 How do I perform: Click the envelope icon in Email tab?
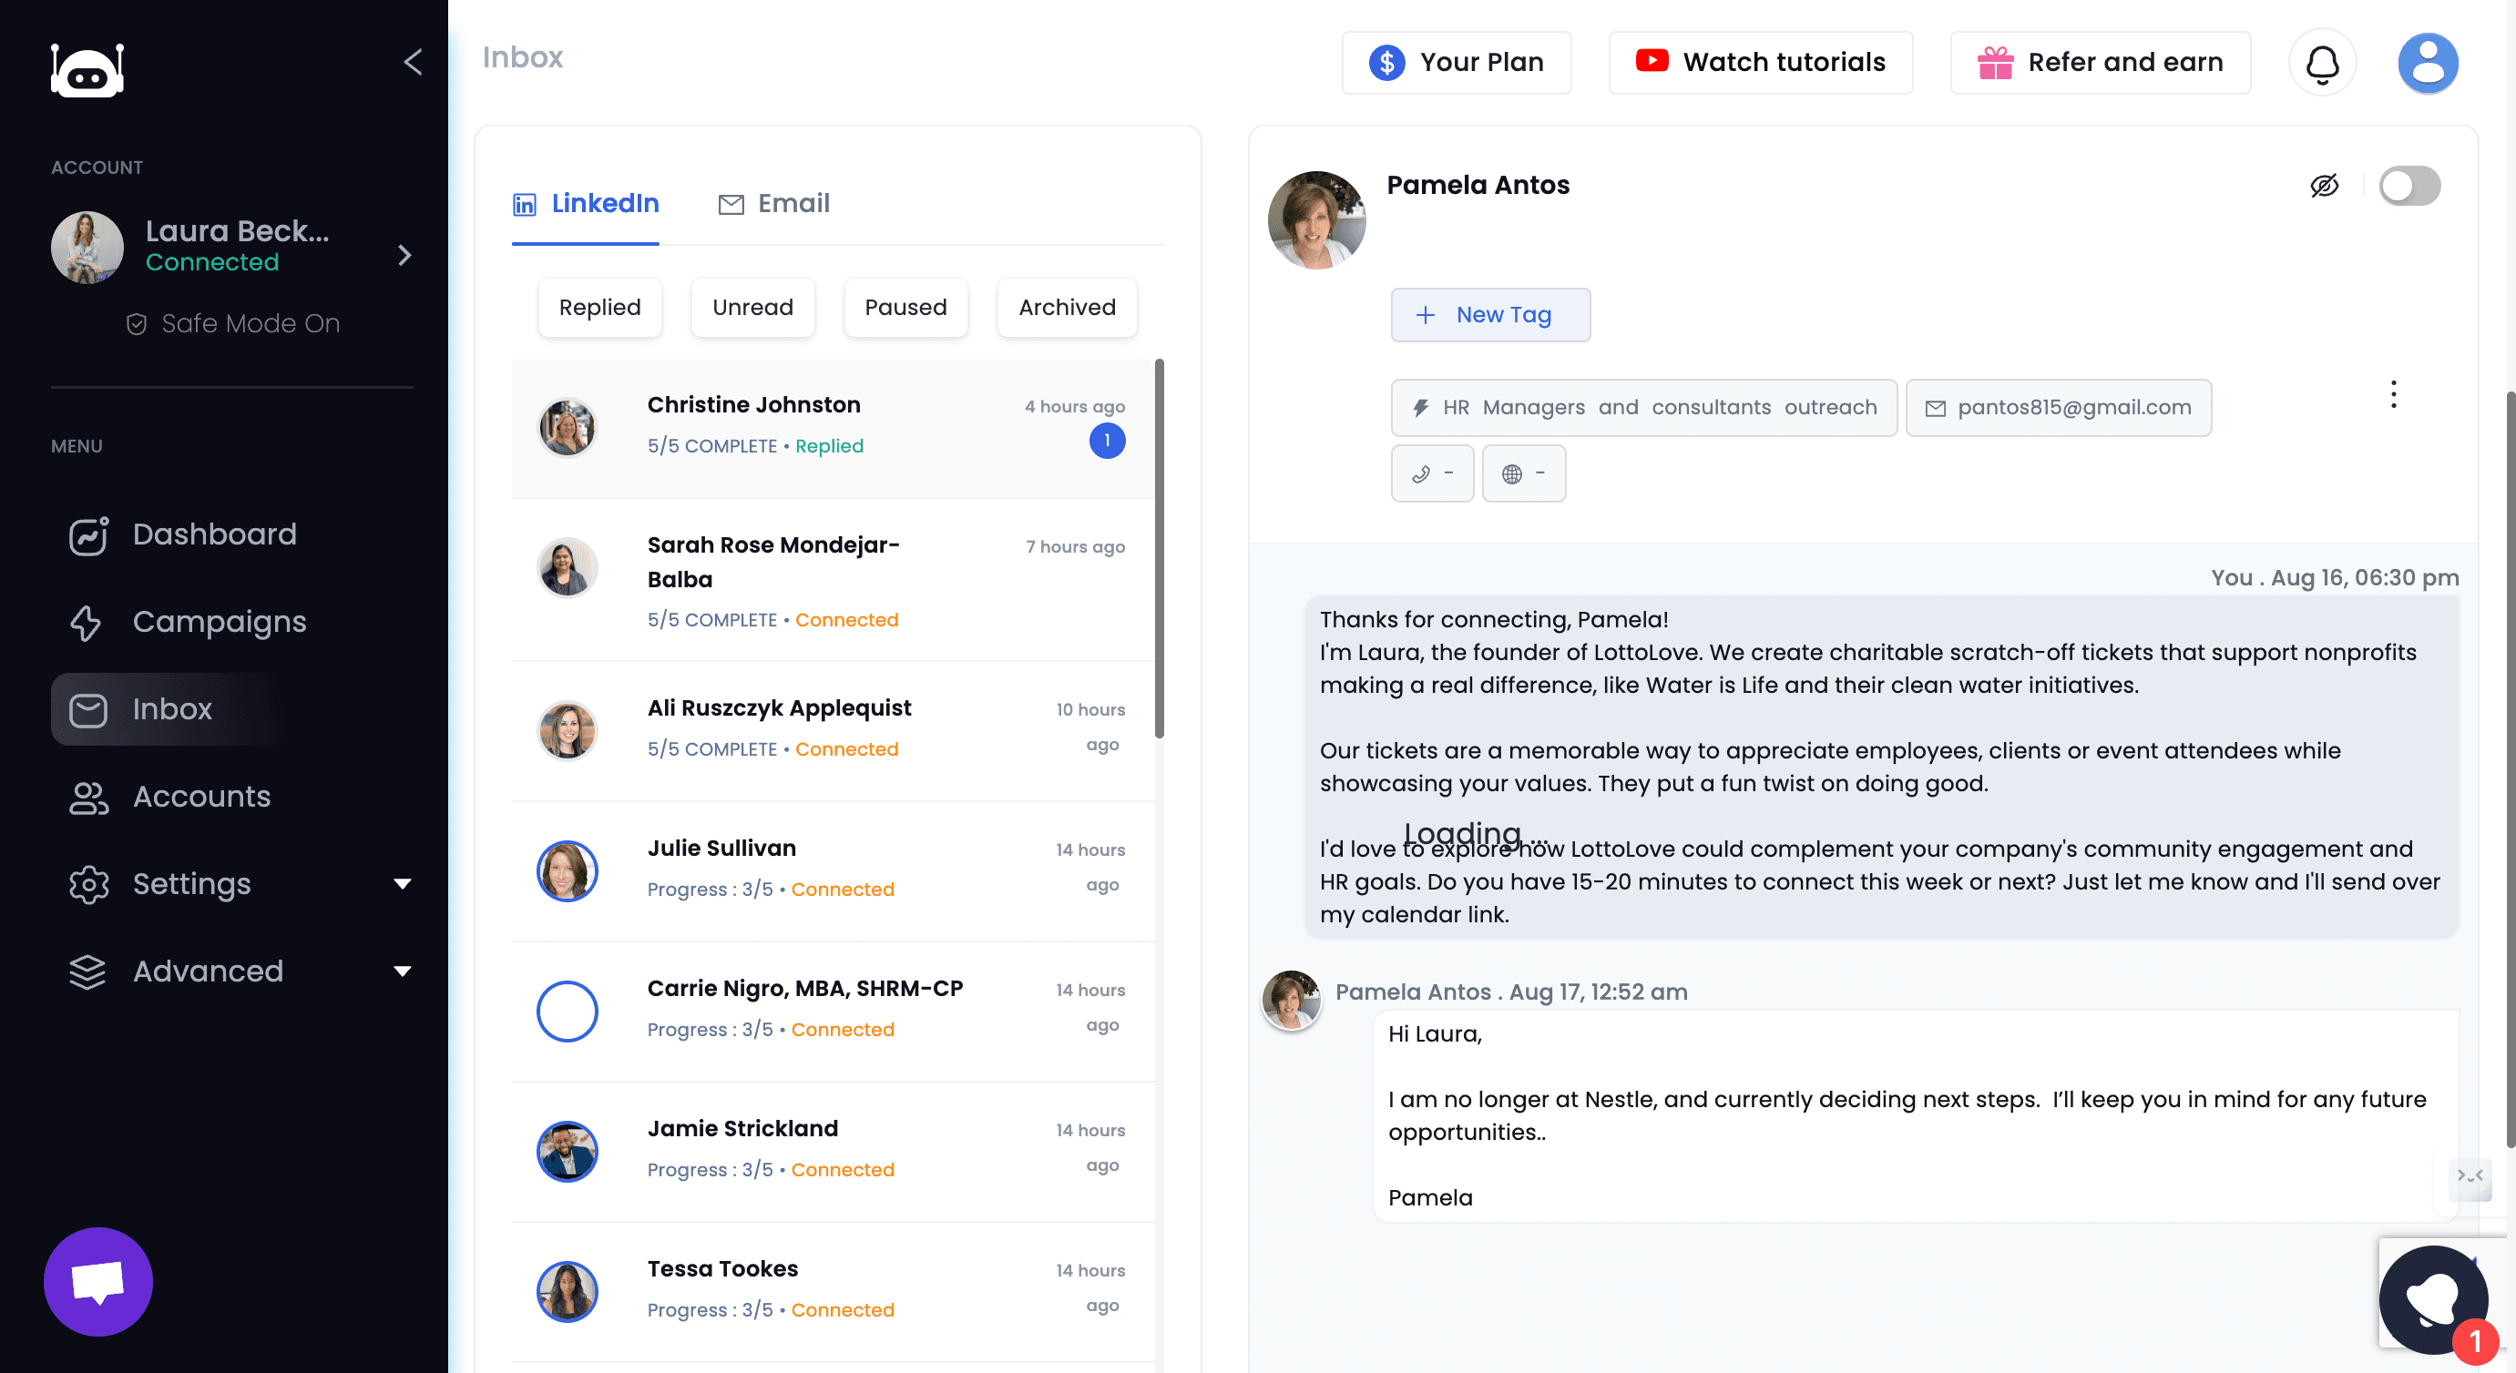click(731, 204)
